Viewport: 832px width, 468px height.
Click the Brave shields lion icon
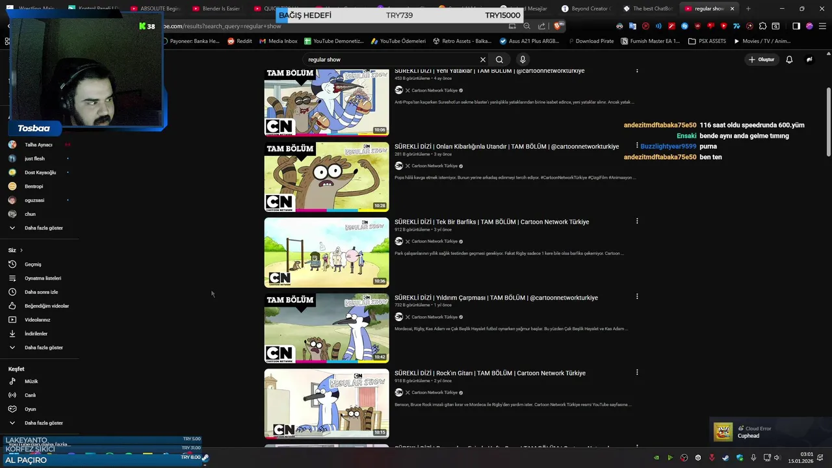click(557, 26)
